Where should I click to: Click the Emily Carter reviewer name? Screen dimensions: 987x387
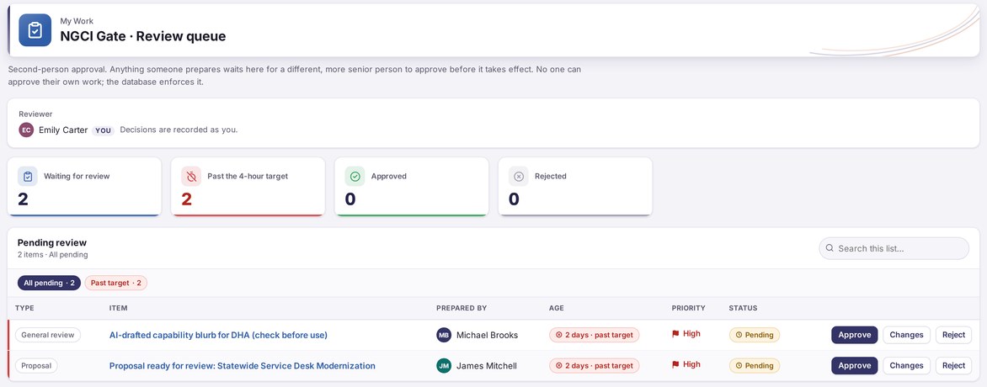point(63,130)
